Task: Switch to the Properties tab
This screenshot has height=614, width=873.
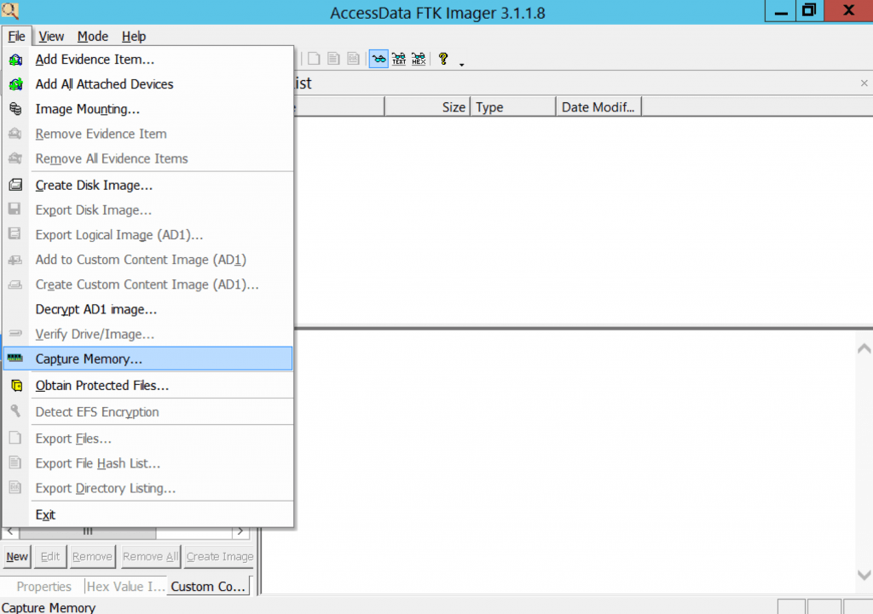Action: click(43, 587)
